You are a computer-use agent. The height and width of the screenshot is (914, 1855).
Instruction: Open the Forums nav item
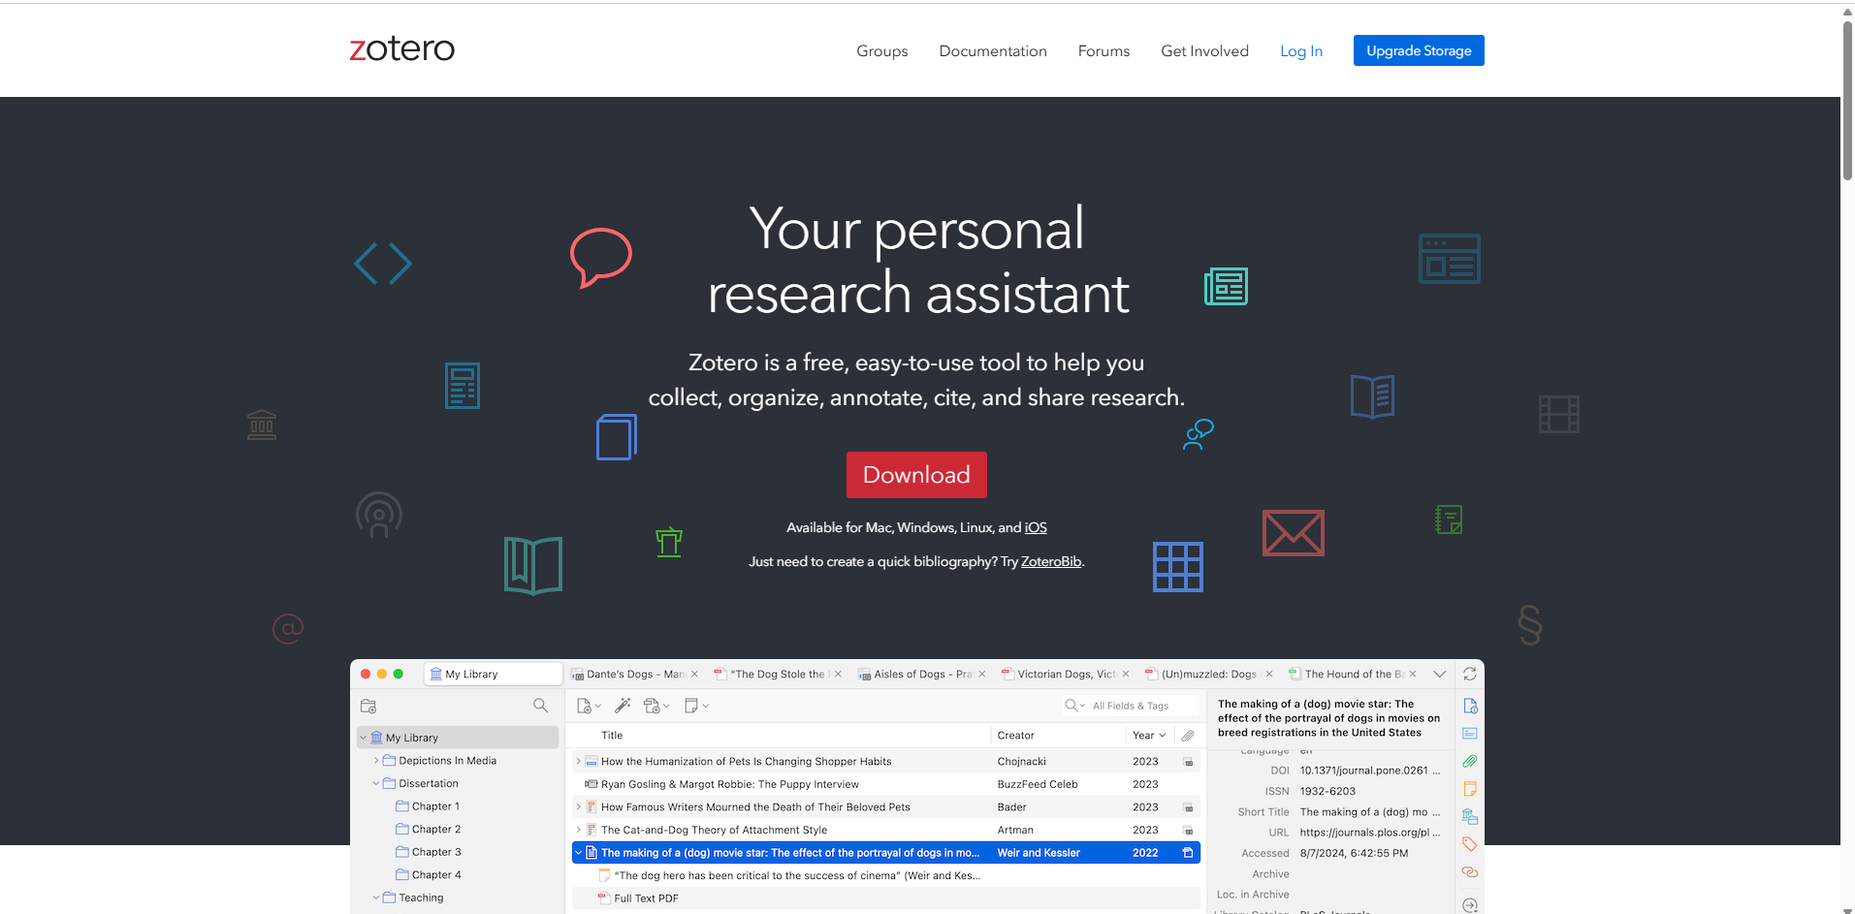(x=1103, y=51)
